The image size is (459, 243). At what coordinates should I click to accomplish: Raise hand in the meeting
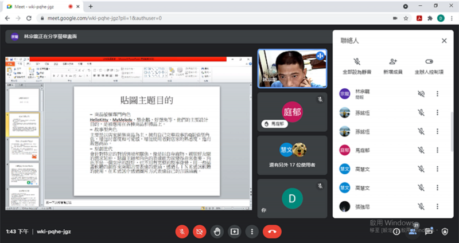(x=217, y=231)
